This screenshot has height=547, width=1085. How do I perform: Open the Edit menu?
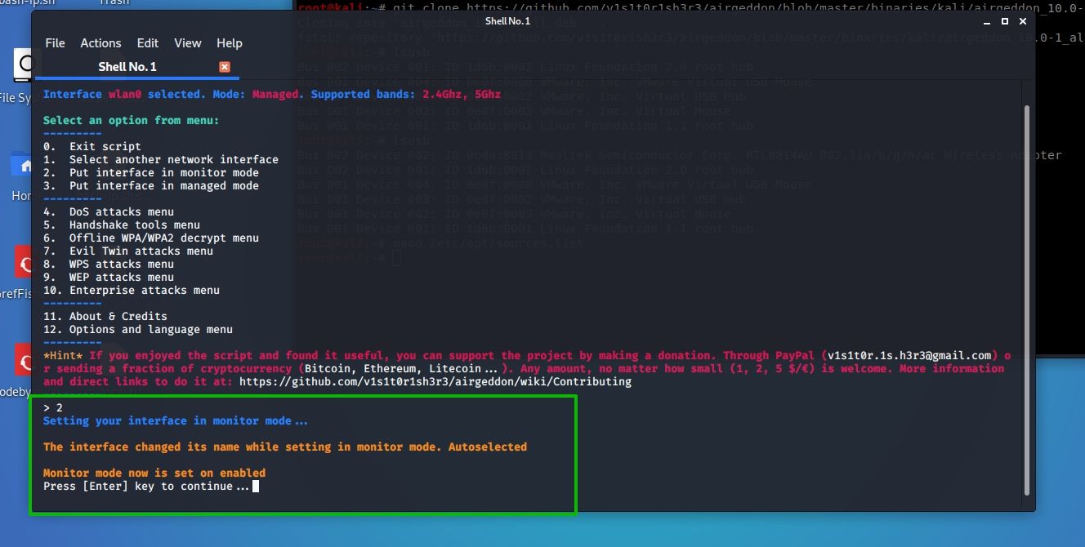[x=148, y=43]
